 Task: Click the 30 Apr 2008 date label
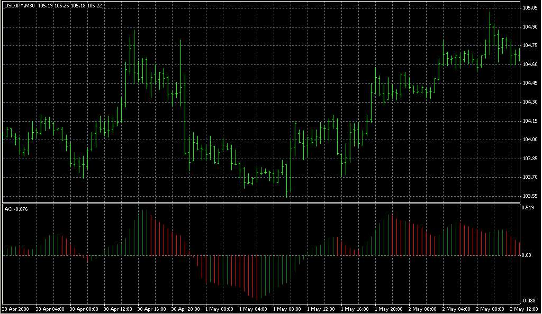tap(15, 309)
